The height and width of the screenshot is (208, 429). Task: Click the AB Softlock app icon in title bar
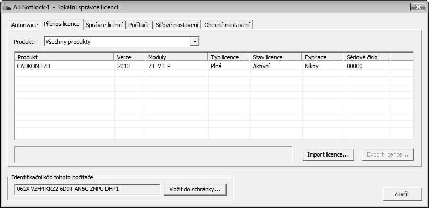pyautogui.click(x=7, y=7)
